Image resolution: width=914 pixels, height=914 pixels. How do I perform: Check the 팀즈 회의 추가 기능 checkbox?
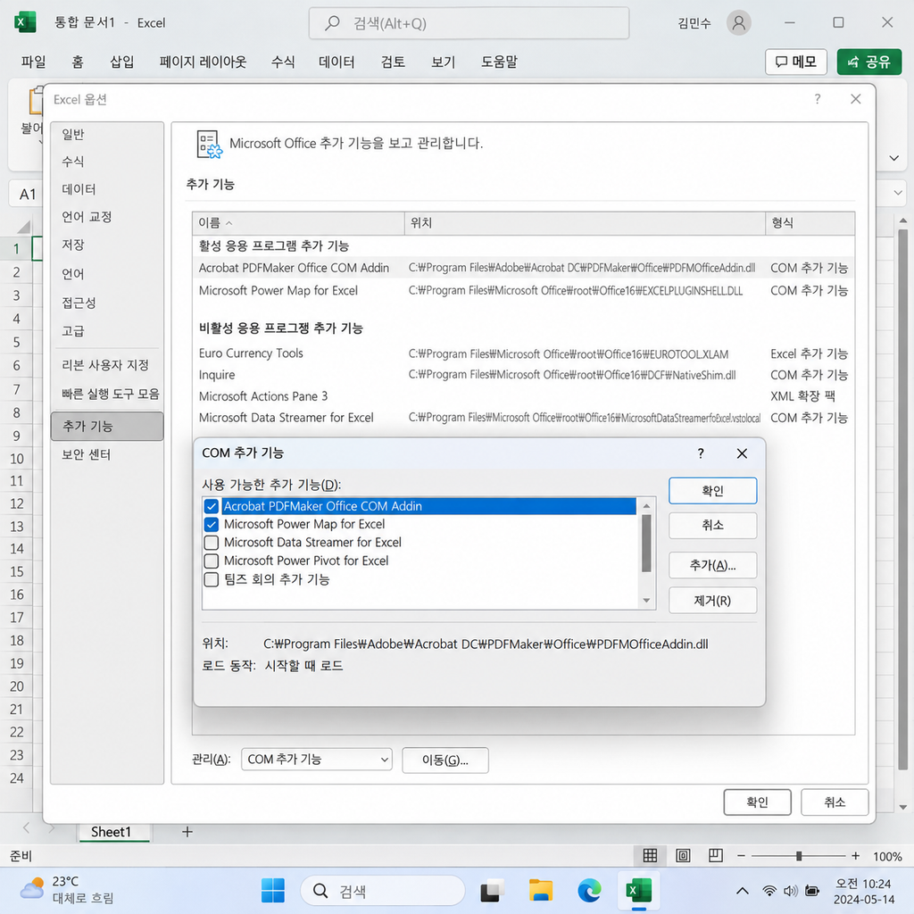(211, 579)
